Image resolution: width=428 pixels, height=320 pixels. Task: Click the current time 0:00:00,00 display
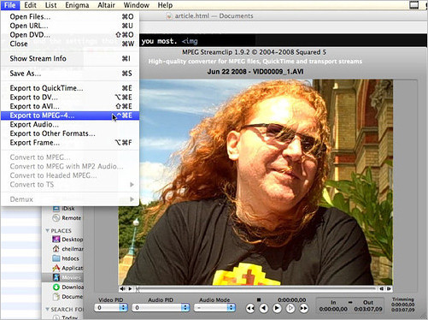[291, 299]
